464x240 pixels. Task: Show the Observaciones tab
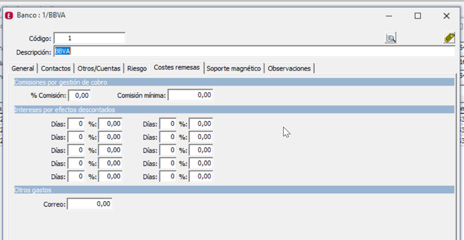click(x=289, y=69)
